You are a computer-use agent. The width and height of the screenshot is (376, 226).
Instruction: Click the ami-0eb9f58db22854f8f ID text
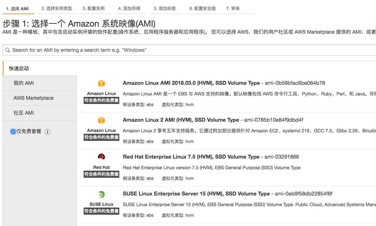304,194
